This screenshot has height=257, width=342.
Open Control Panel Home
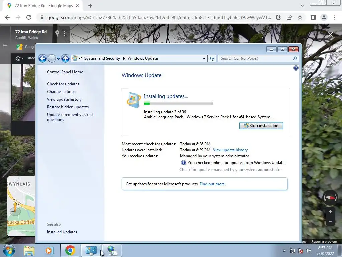coord(65,72)
